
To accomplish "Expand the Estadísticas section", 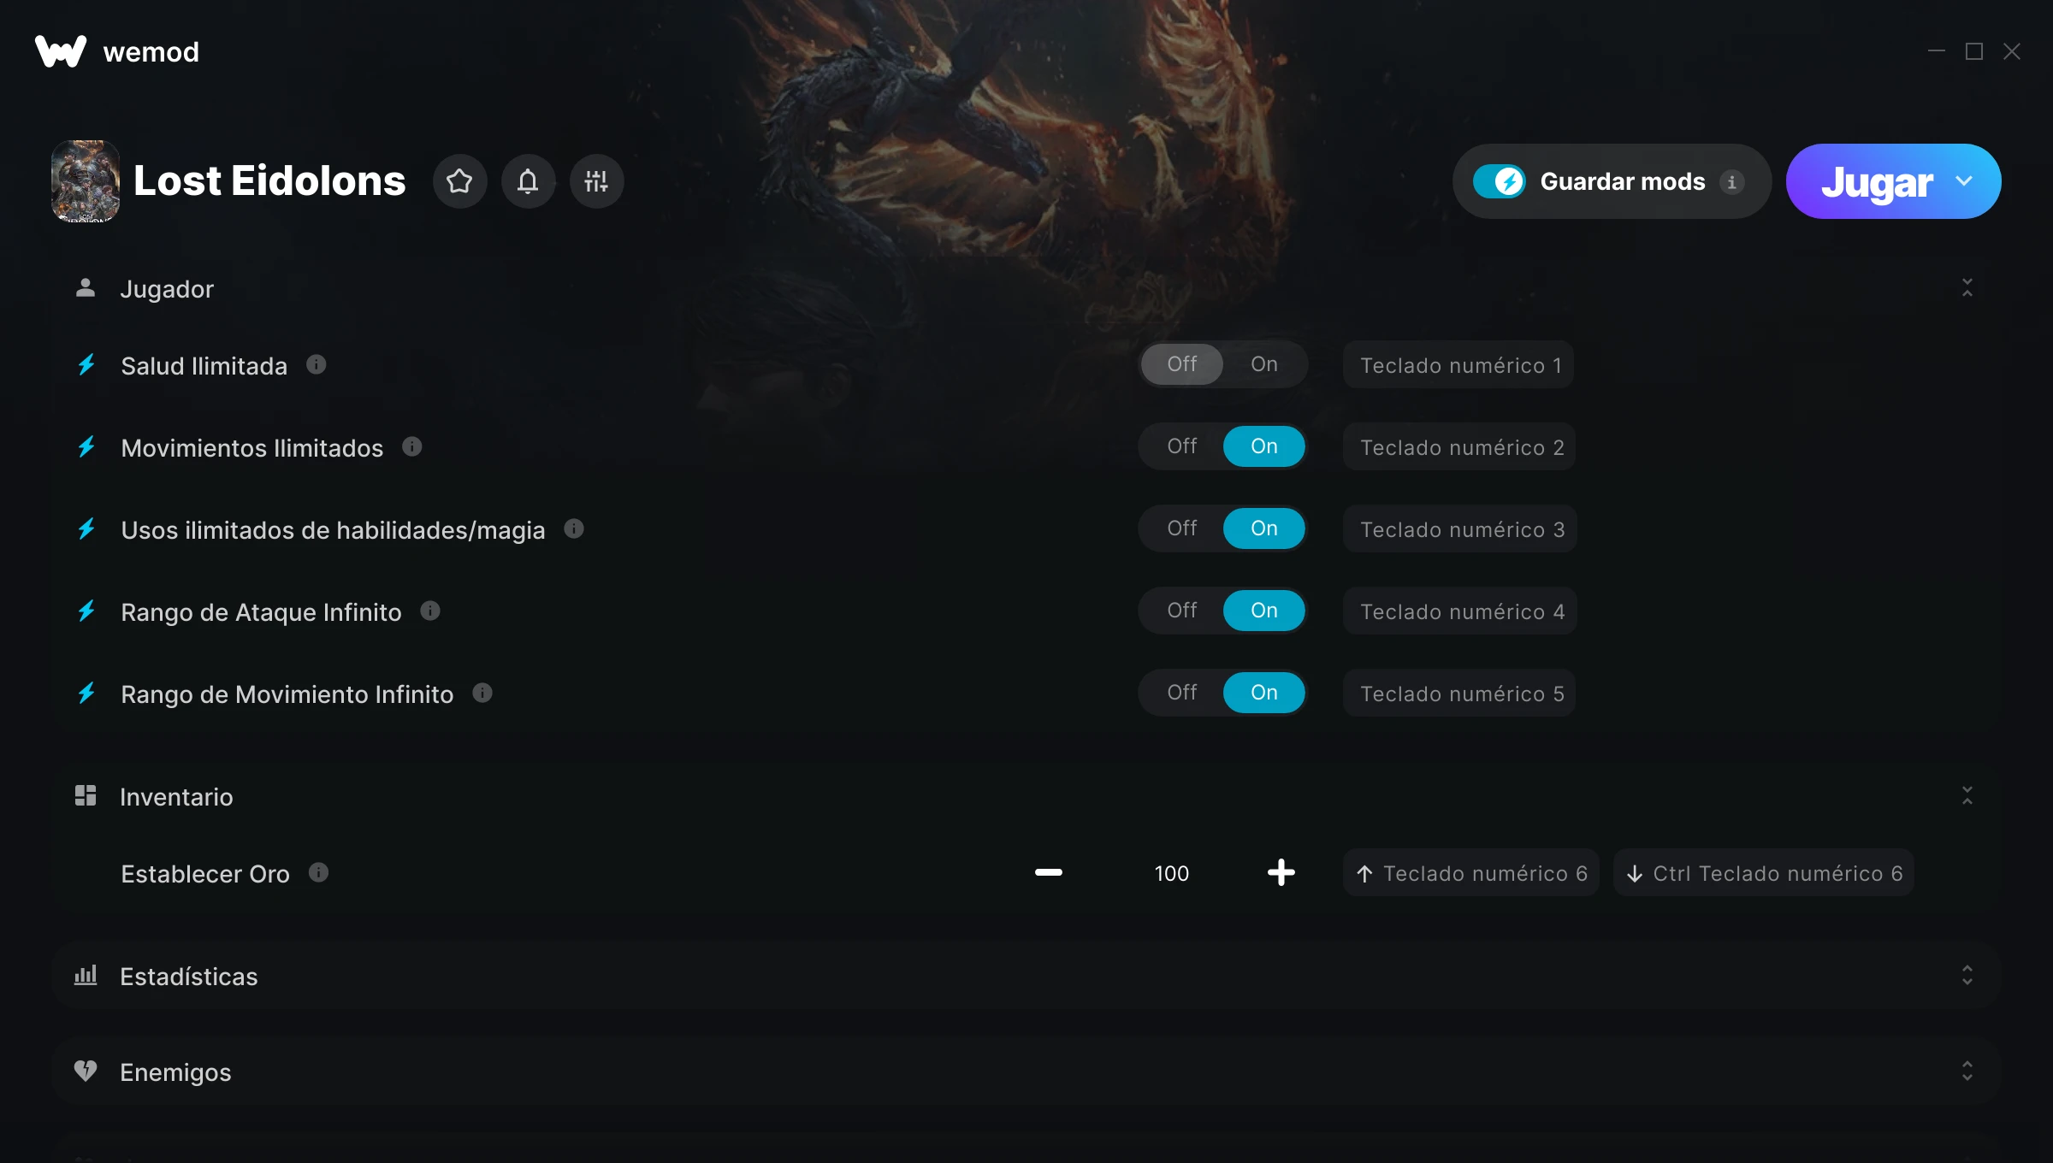I will [1967, 976].
